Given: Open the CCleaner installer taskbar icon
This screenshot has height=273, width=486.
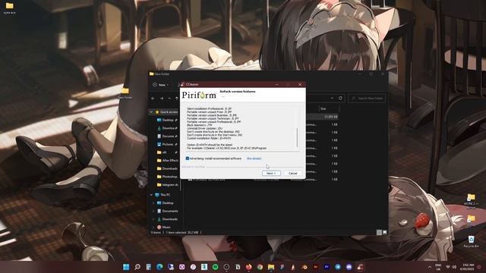Looking at the screenshot, I should [x=360, y=267].
